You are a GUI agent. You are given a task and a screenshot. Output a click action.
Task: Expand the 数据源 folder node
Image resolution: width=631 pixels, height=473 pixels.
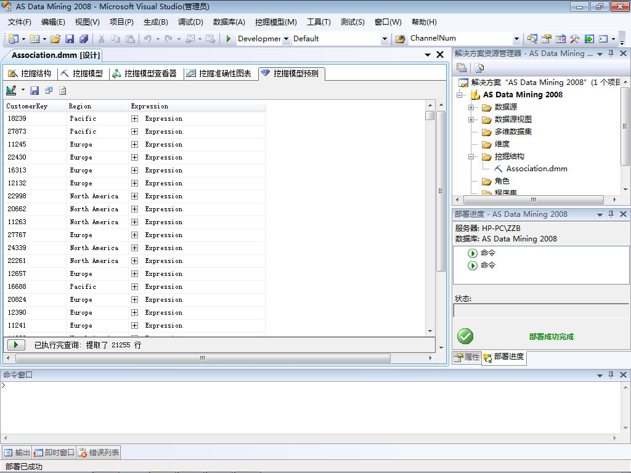(x=471, y=107)
